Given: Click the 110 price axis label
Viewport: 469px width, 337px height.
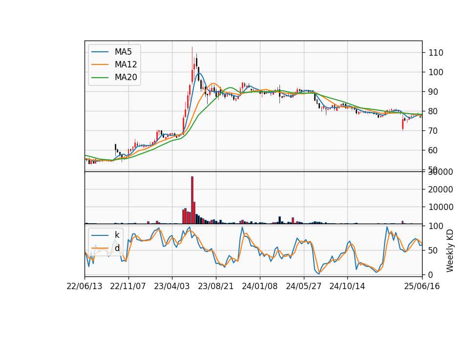Looking at the screenshot, I should (436, 53).
